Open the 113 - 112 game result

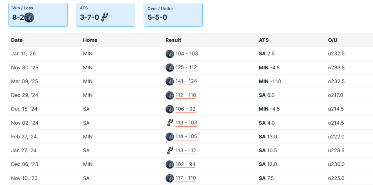[x=186, y=150]
